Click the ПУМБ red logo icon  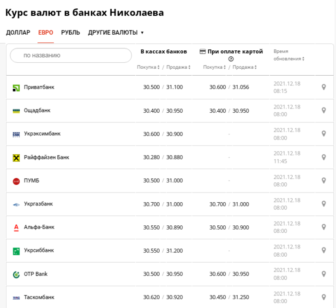pyautogui.click(x=16, y=181)
